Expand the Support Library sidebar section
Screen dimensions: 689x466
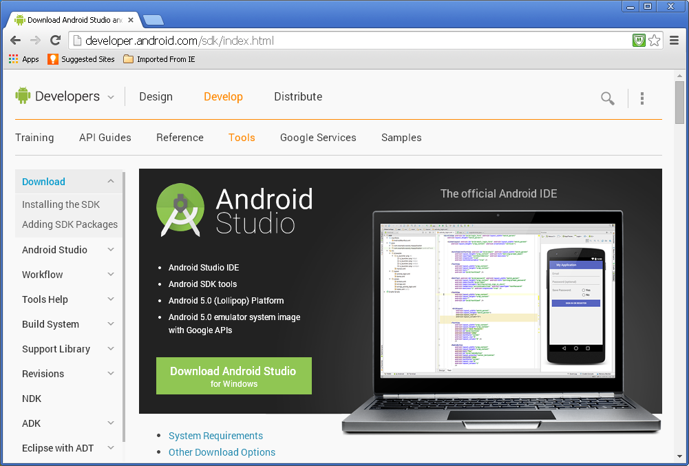click(111, 348)
